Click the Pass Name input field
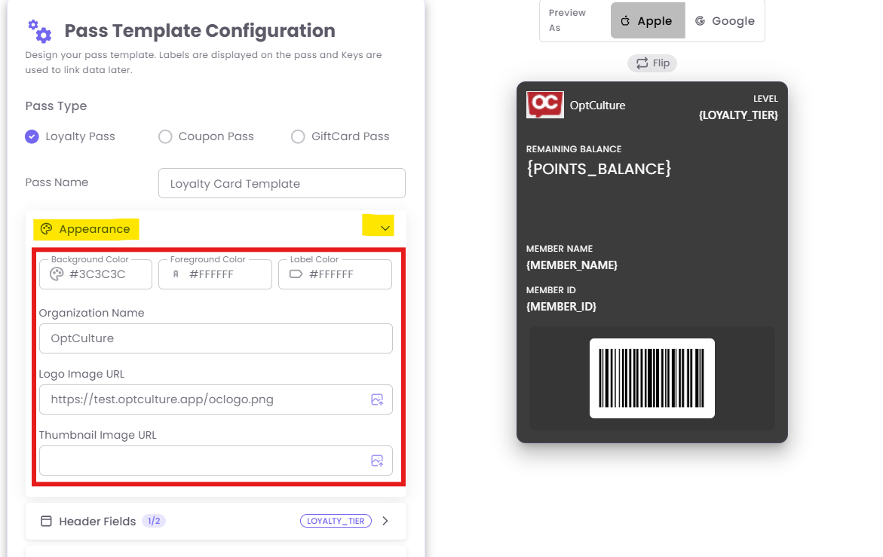This screenshot has height=557, width=883. [x=281, y=183]
